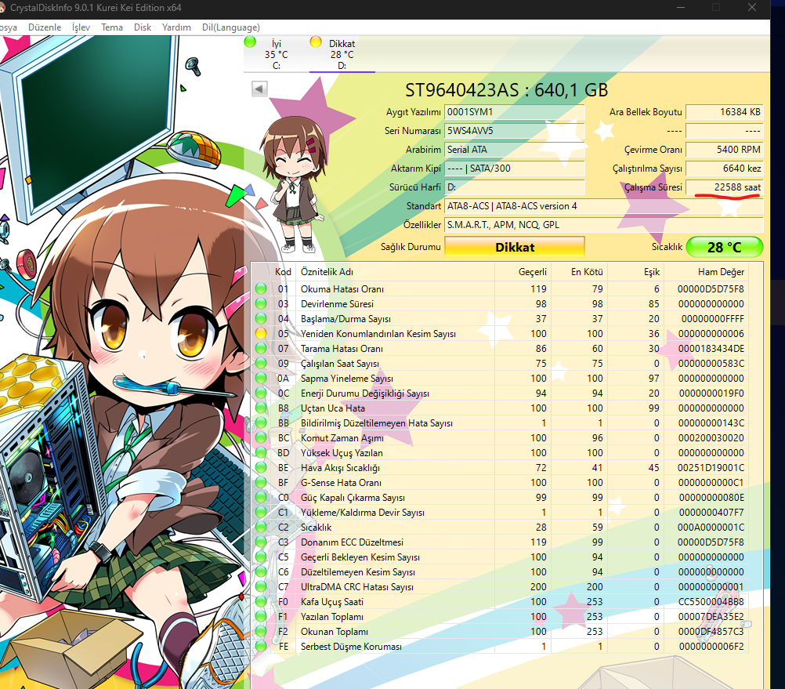Click the Eşik column header
785x689 pixels.
pos(636,272)
